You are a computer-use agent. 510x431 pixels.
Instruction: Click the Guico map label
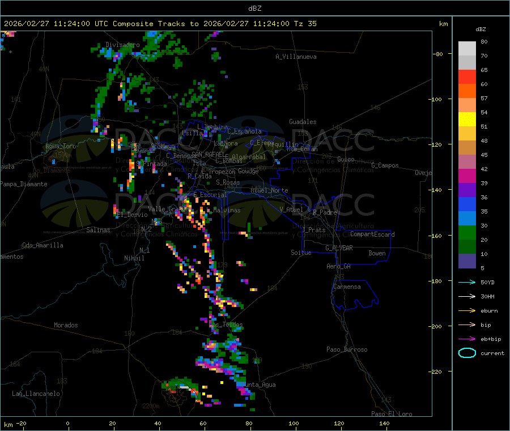(x=346, y=159)
